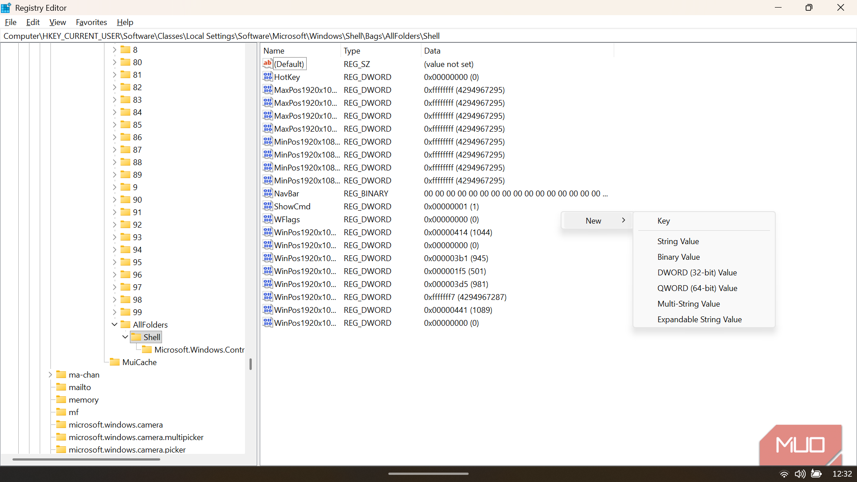The height and width of the screenshot is (482, 857).
Task: Select the microsoft.windows.camera.picker key
Action: [x=127, y=449]
